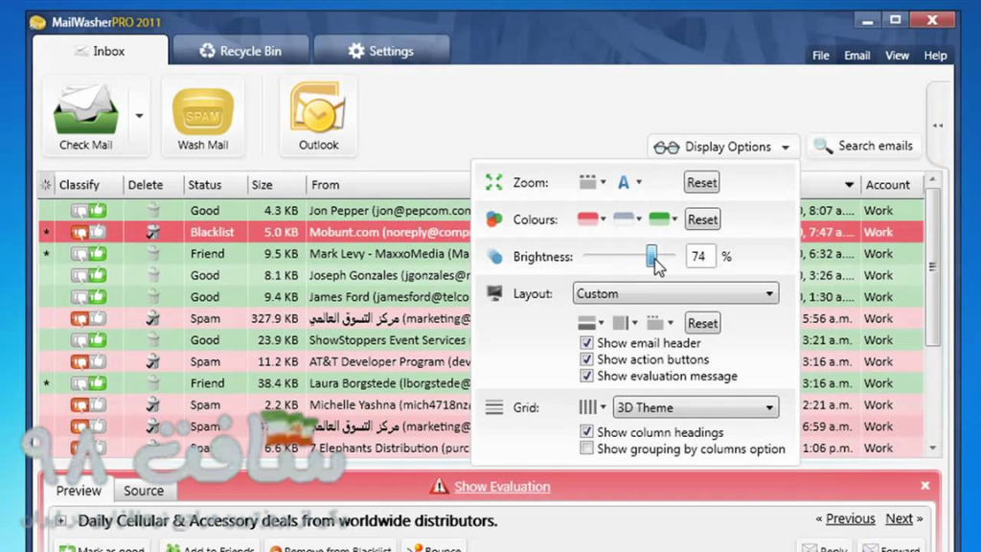Image resolution: width=981 pixels, height=552 pixels.
Task: Open the Settings tab
Action: click(381, 51)
